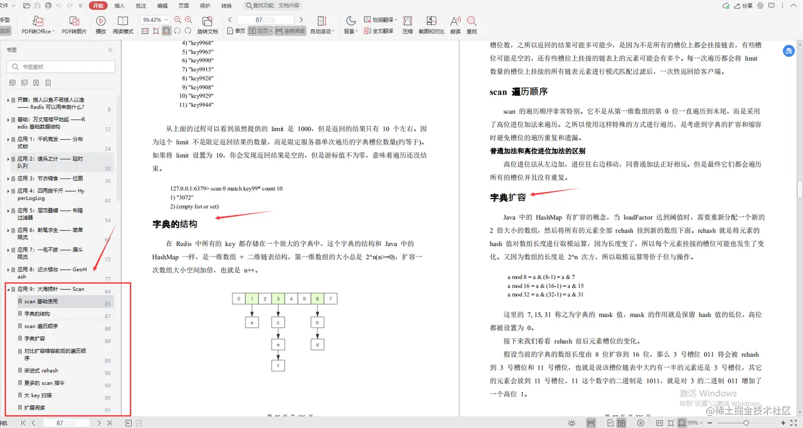Open the 压缩 compression tool

click(407, 25)
